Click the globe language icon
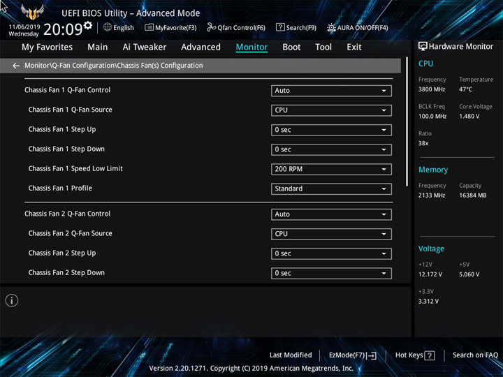The image size is (503, 377). [x=108, y=27]
